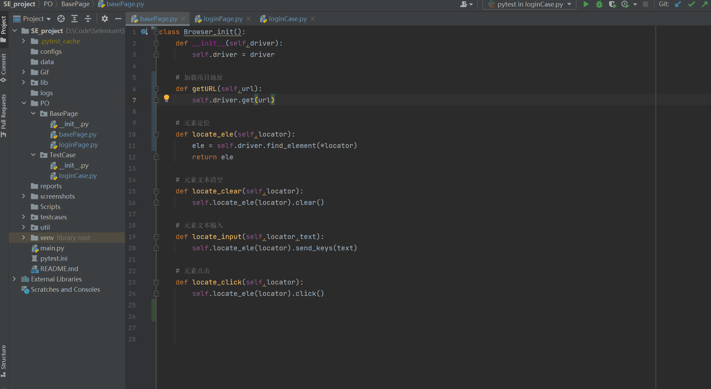
Task: Expand the venv library root folder
Action: coord(23,238)
